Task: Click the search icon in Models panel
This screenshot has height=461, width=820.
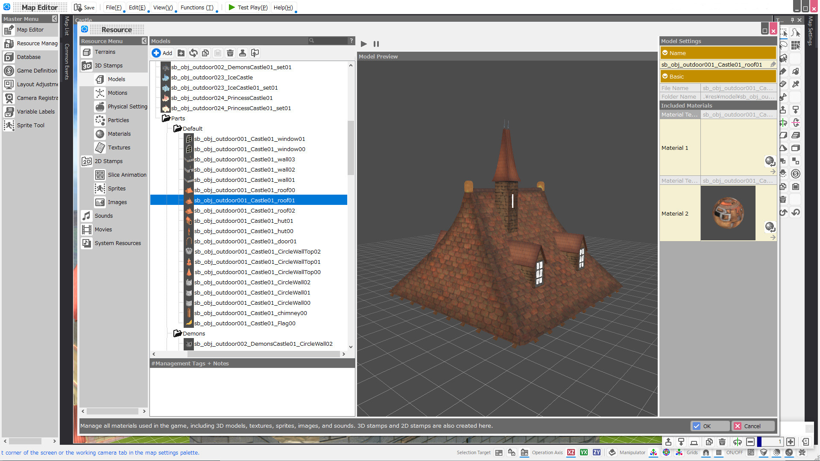Action: [x=311, y=41]
